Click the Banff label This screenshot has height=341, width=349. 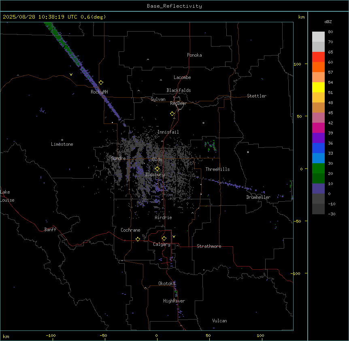pos(50,230)
